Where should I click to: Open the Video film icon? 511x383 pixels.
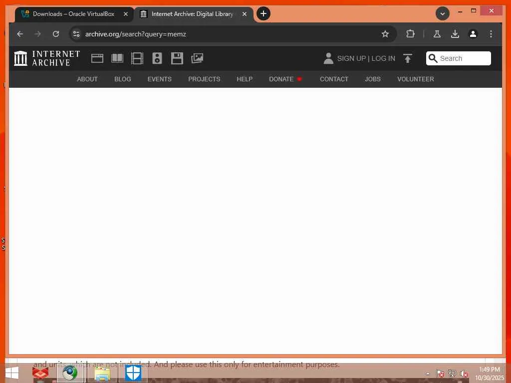pyautogui.click(x=137, y=58)
